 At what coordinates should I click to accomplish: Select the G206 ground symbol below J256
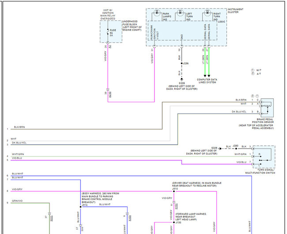tap(181, 79)
